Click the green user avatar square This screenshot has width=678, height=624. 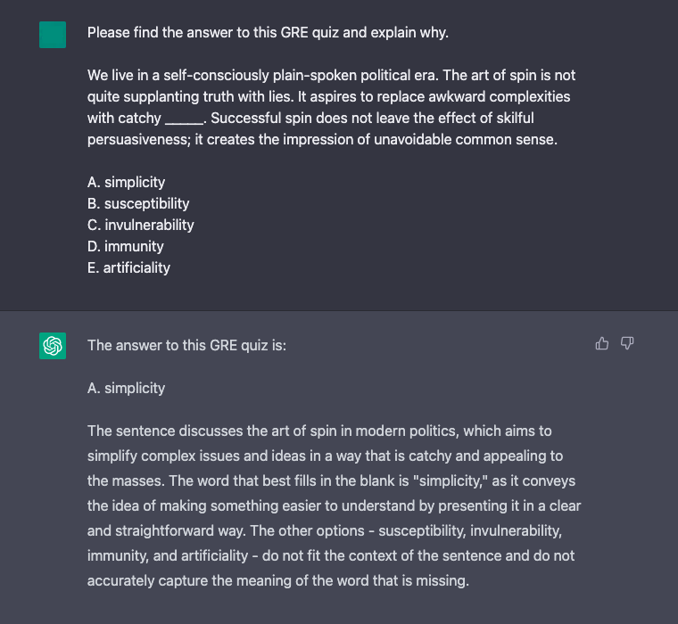click(53, 35)
